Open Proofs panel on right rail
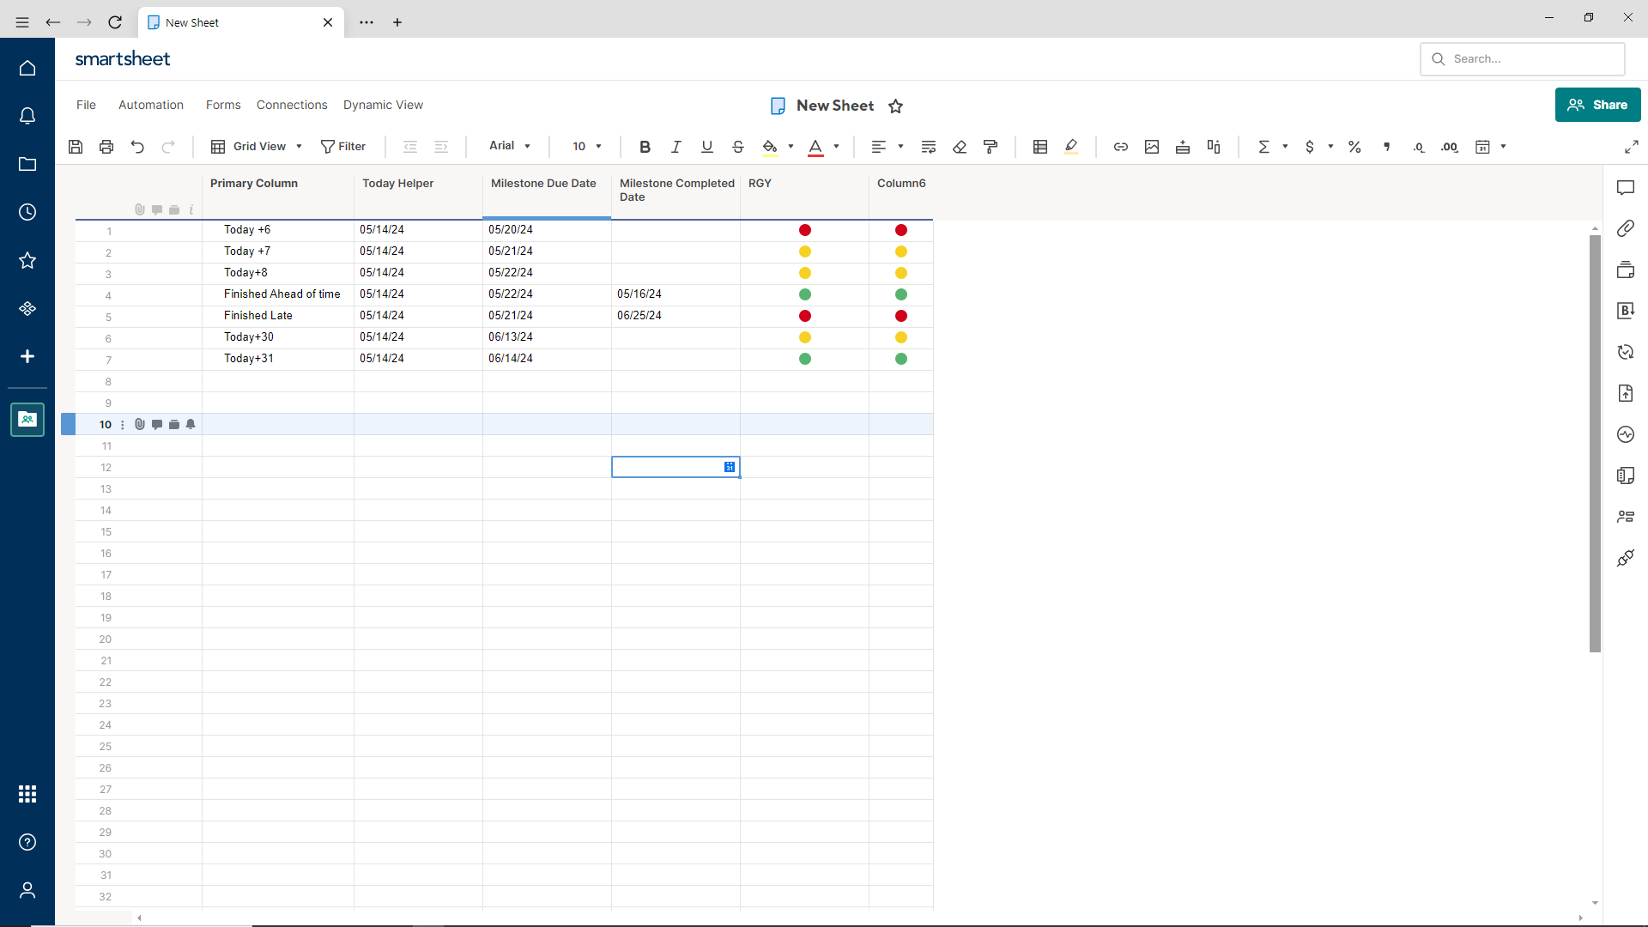1648x927 pixels. point(1626,270)
